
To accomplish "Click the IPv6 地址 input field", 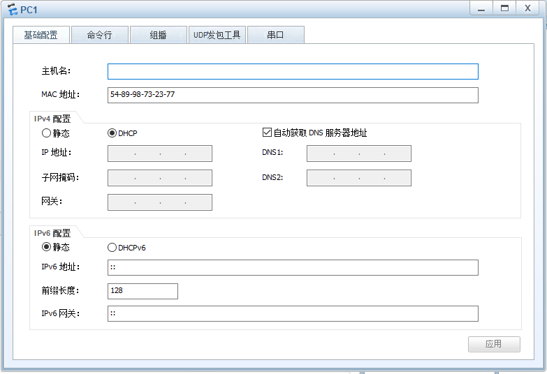I will click(x=293, y=268).
